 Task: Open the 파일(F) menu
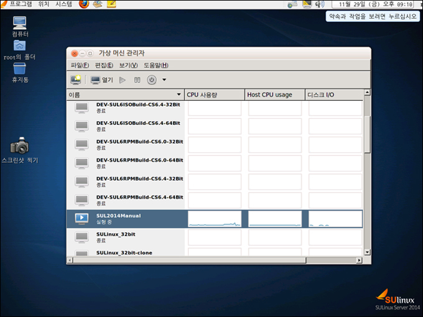pos(80,65)
